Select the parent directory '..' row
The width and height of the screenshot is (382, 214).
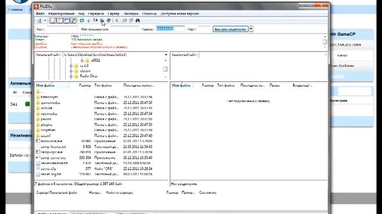tap(101, 92)
